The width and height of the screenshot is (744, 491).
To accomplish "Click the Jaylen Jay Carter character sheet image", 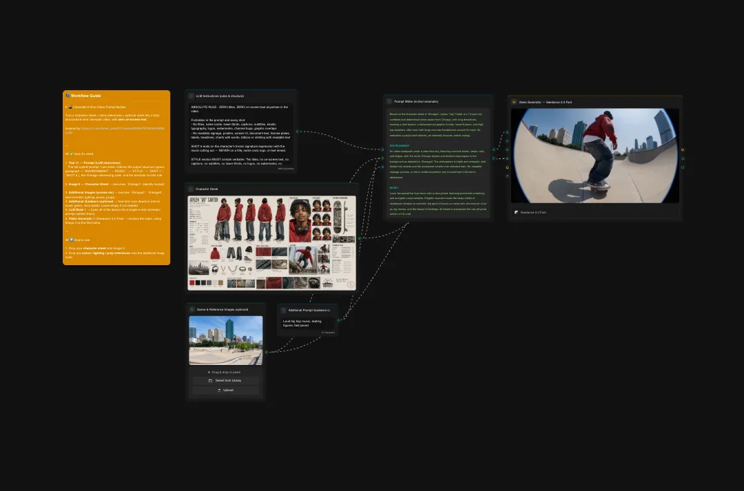I will pyautogui.click(x=272, y=242).
